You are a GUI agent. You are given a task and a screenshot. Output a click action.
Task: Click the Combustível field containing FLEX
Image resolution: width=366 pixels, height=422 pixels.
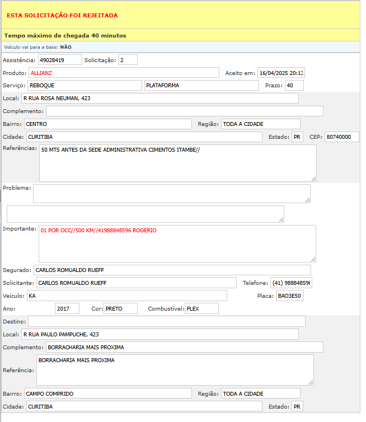(x=201, y=308)
